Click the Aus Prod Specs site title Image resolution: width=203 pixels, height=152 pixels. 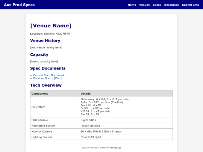[19, 5]
